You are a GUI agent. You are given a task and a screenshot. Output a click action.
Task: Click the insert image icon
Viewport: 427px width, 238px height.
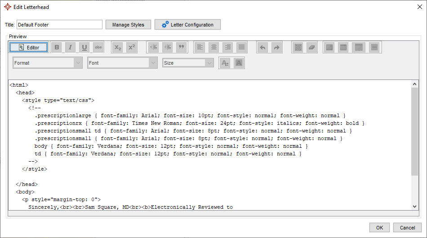pyautogui.click(x=329, y=47)
